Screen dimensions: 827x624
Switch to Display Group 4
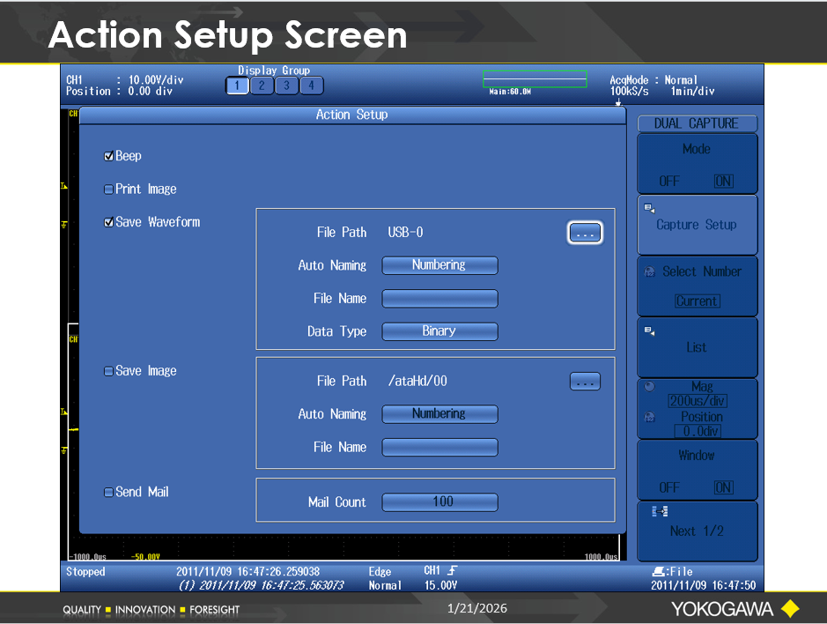(x=312, y=85)
